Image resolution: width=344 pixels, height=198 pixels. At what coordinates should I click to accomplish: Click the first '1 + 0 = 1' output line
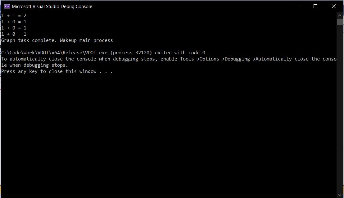(x=14, y=21)
